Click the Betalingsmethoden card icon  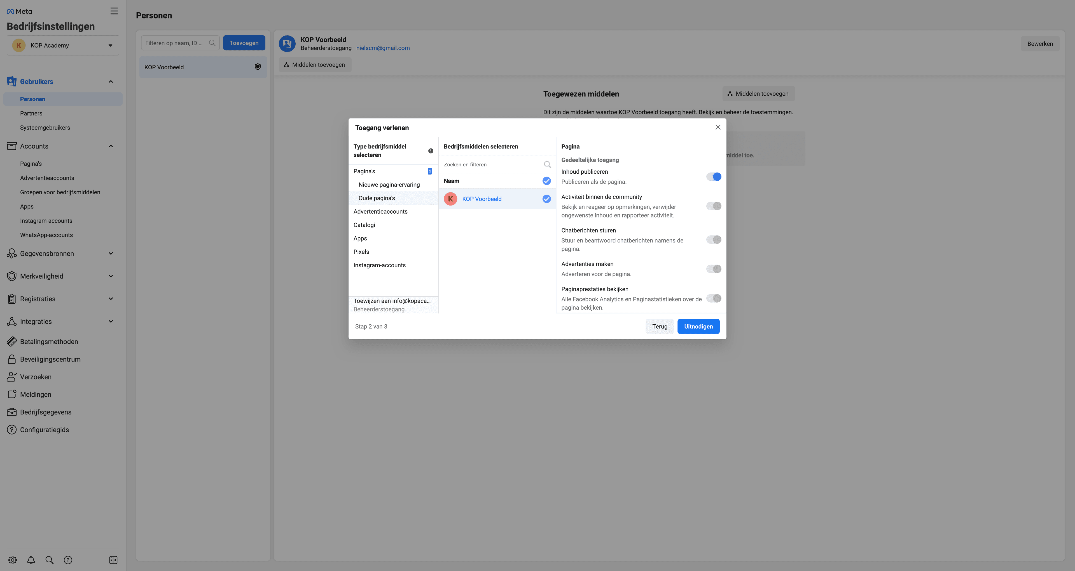click(12, 342)
